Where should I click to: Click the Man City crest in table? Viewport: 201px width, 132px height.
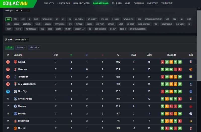[x=15, y=91]
